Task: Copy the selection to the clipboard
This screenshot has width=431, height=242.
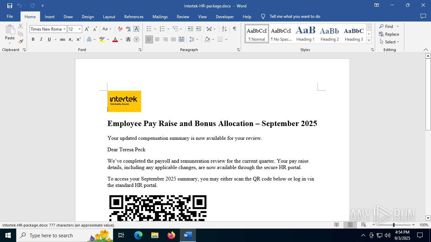Action: click(21, 34)
